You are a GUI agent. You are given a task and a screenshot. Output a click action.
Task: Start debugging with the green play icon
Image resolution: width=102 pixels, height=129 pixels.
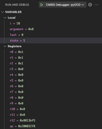[x=42, y=5]
